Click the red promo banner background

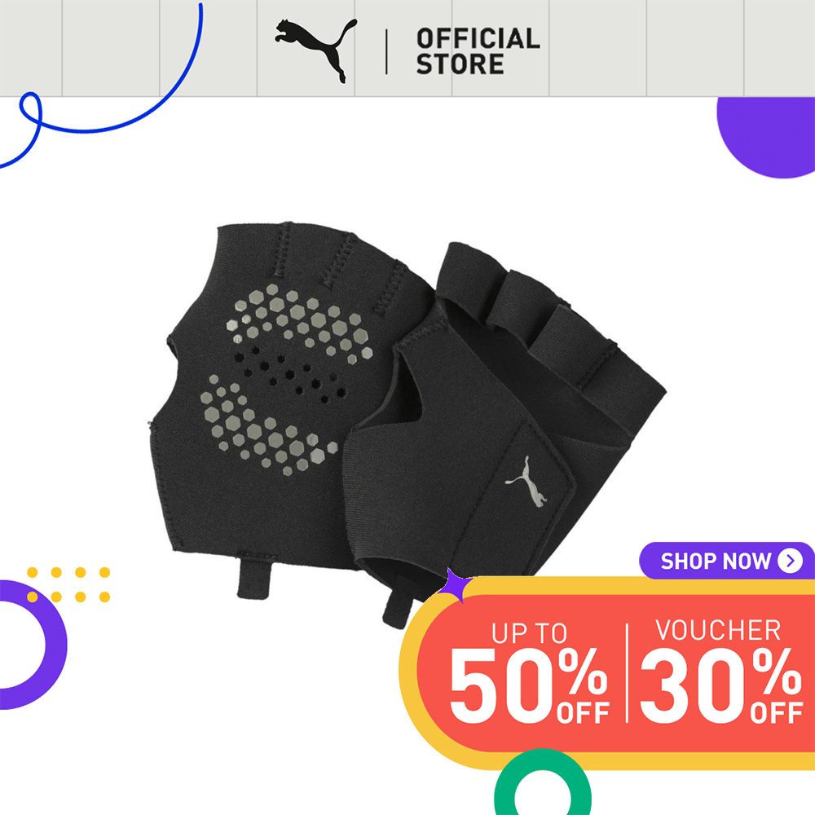coord(616,674)
